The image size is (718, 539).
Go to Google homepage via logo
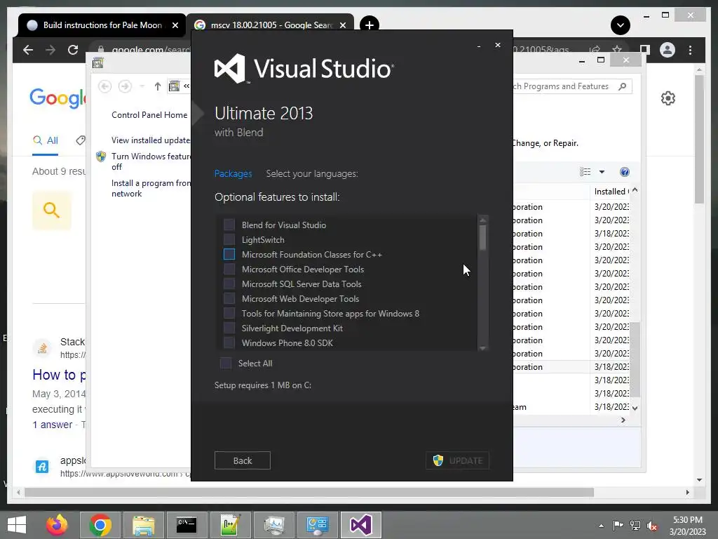point(57,98)
